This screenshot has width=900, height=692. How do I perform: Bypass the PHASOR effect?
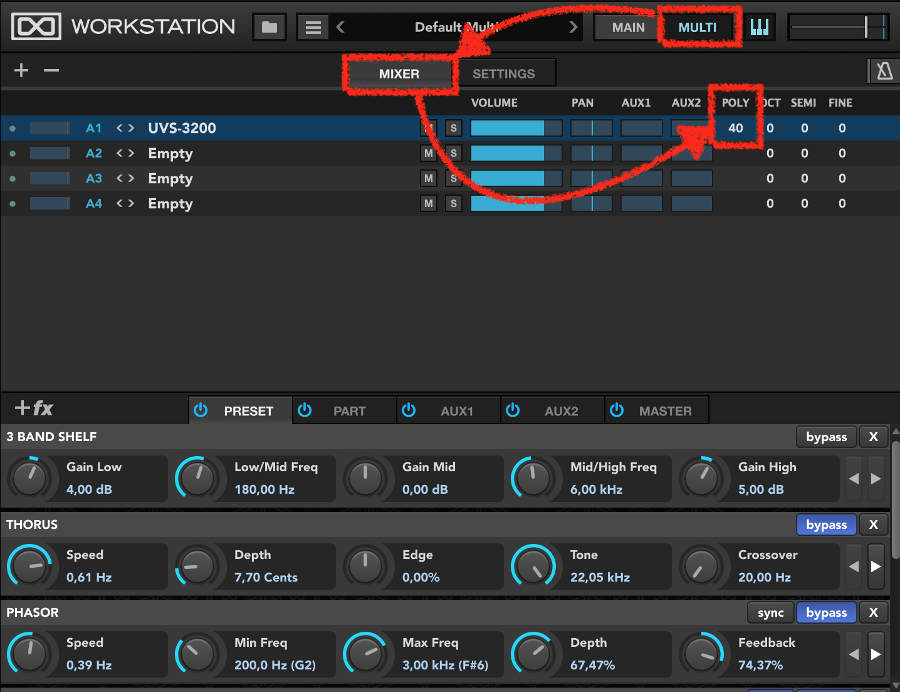(x=826, y=612)
